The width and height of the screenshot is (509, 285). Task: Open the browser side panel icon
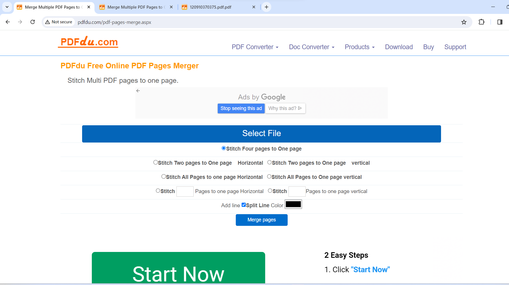point(500,22)
